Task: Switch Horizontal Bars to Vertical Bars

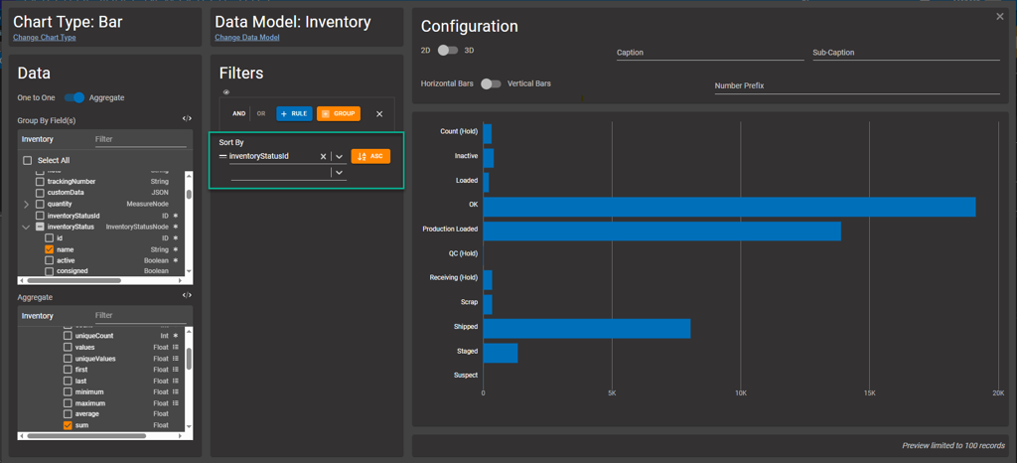Action: pos(491,84)
